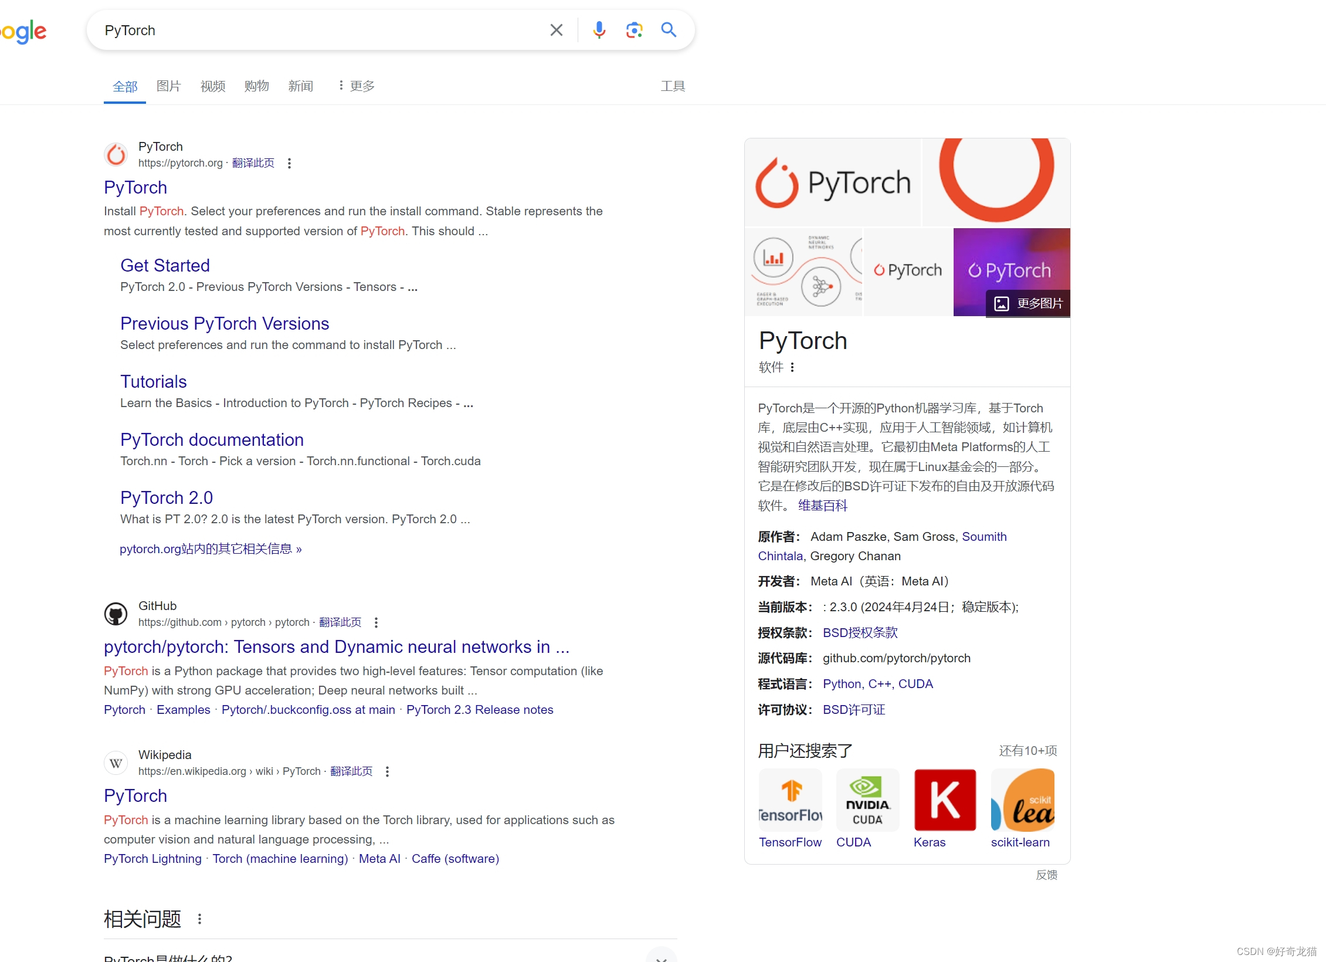Open the TensorFlow related search card
Viewport: 1326px width, 962px height.
(x=791, y=809)
